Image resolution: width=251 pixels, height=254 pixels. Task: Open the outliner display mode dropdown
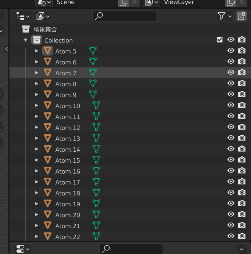coord(43,16)
